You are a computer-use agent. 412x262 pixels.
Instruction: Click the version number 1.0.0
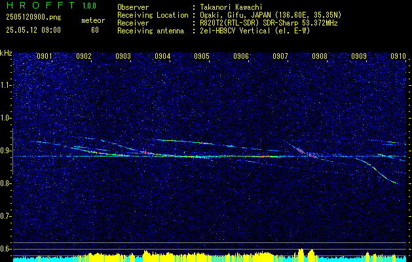point(89,5)
